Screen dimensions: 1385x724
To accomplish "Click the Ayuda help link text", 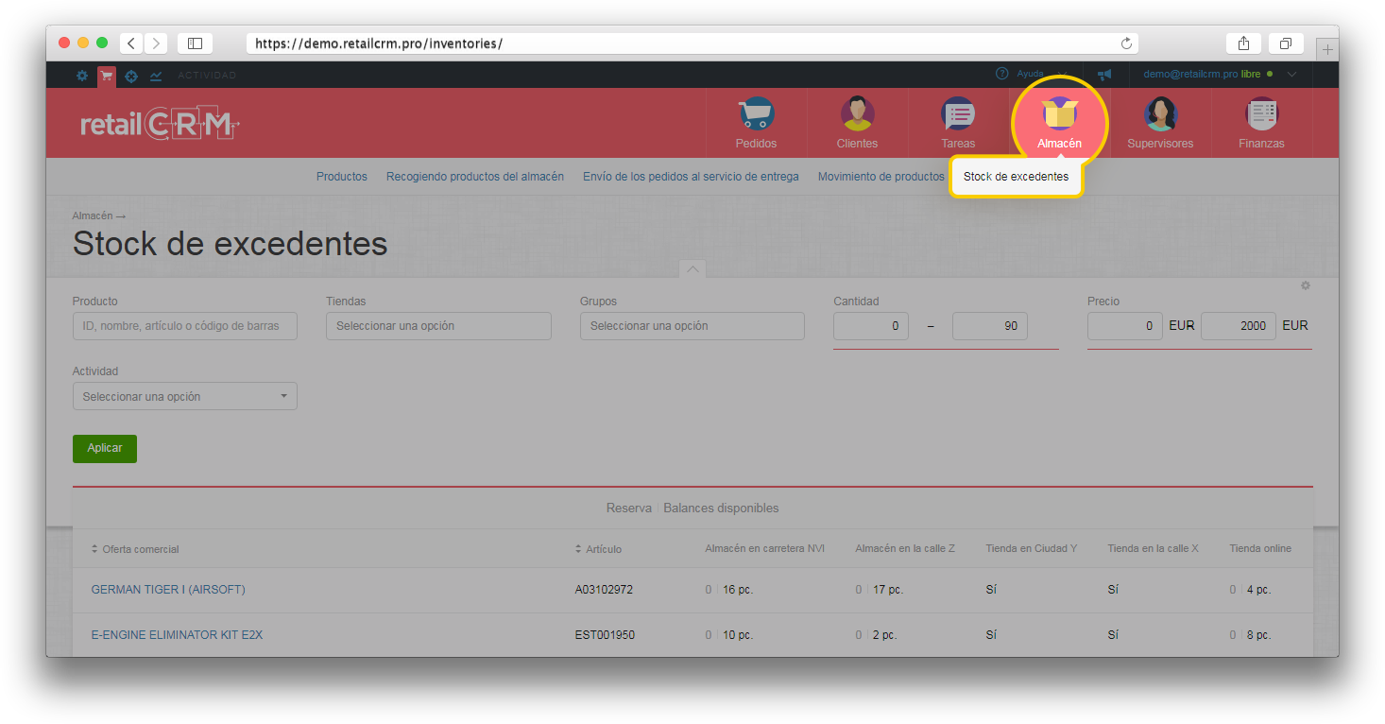I will point(1030,74).
